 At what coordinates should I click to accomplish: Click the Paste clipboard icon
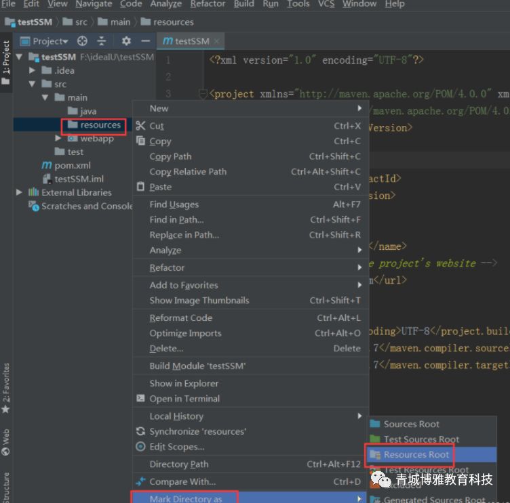pos(140,187)
